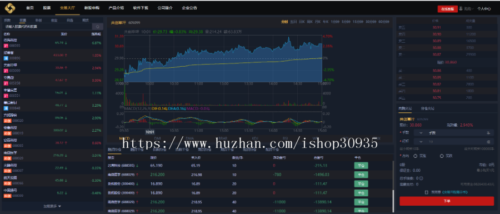Click the orange badge in the 380.02 row
The width and height of the screenshot is (500, 214).
click(7, 133)
